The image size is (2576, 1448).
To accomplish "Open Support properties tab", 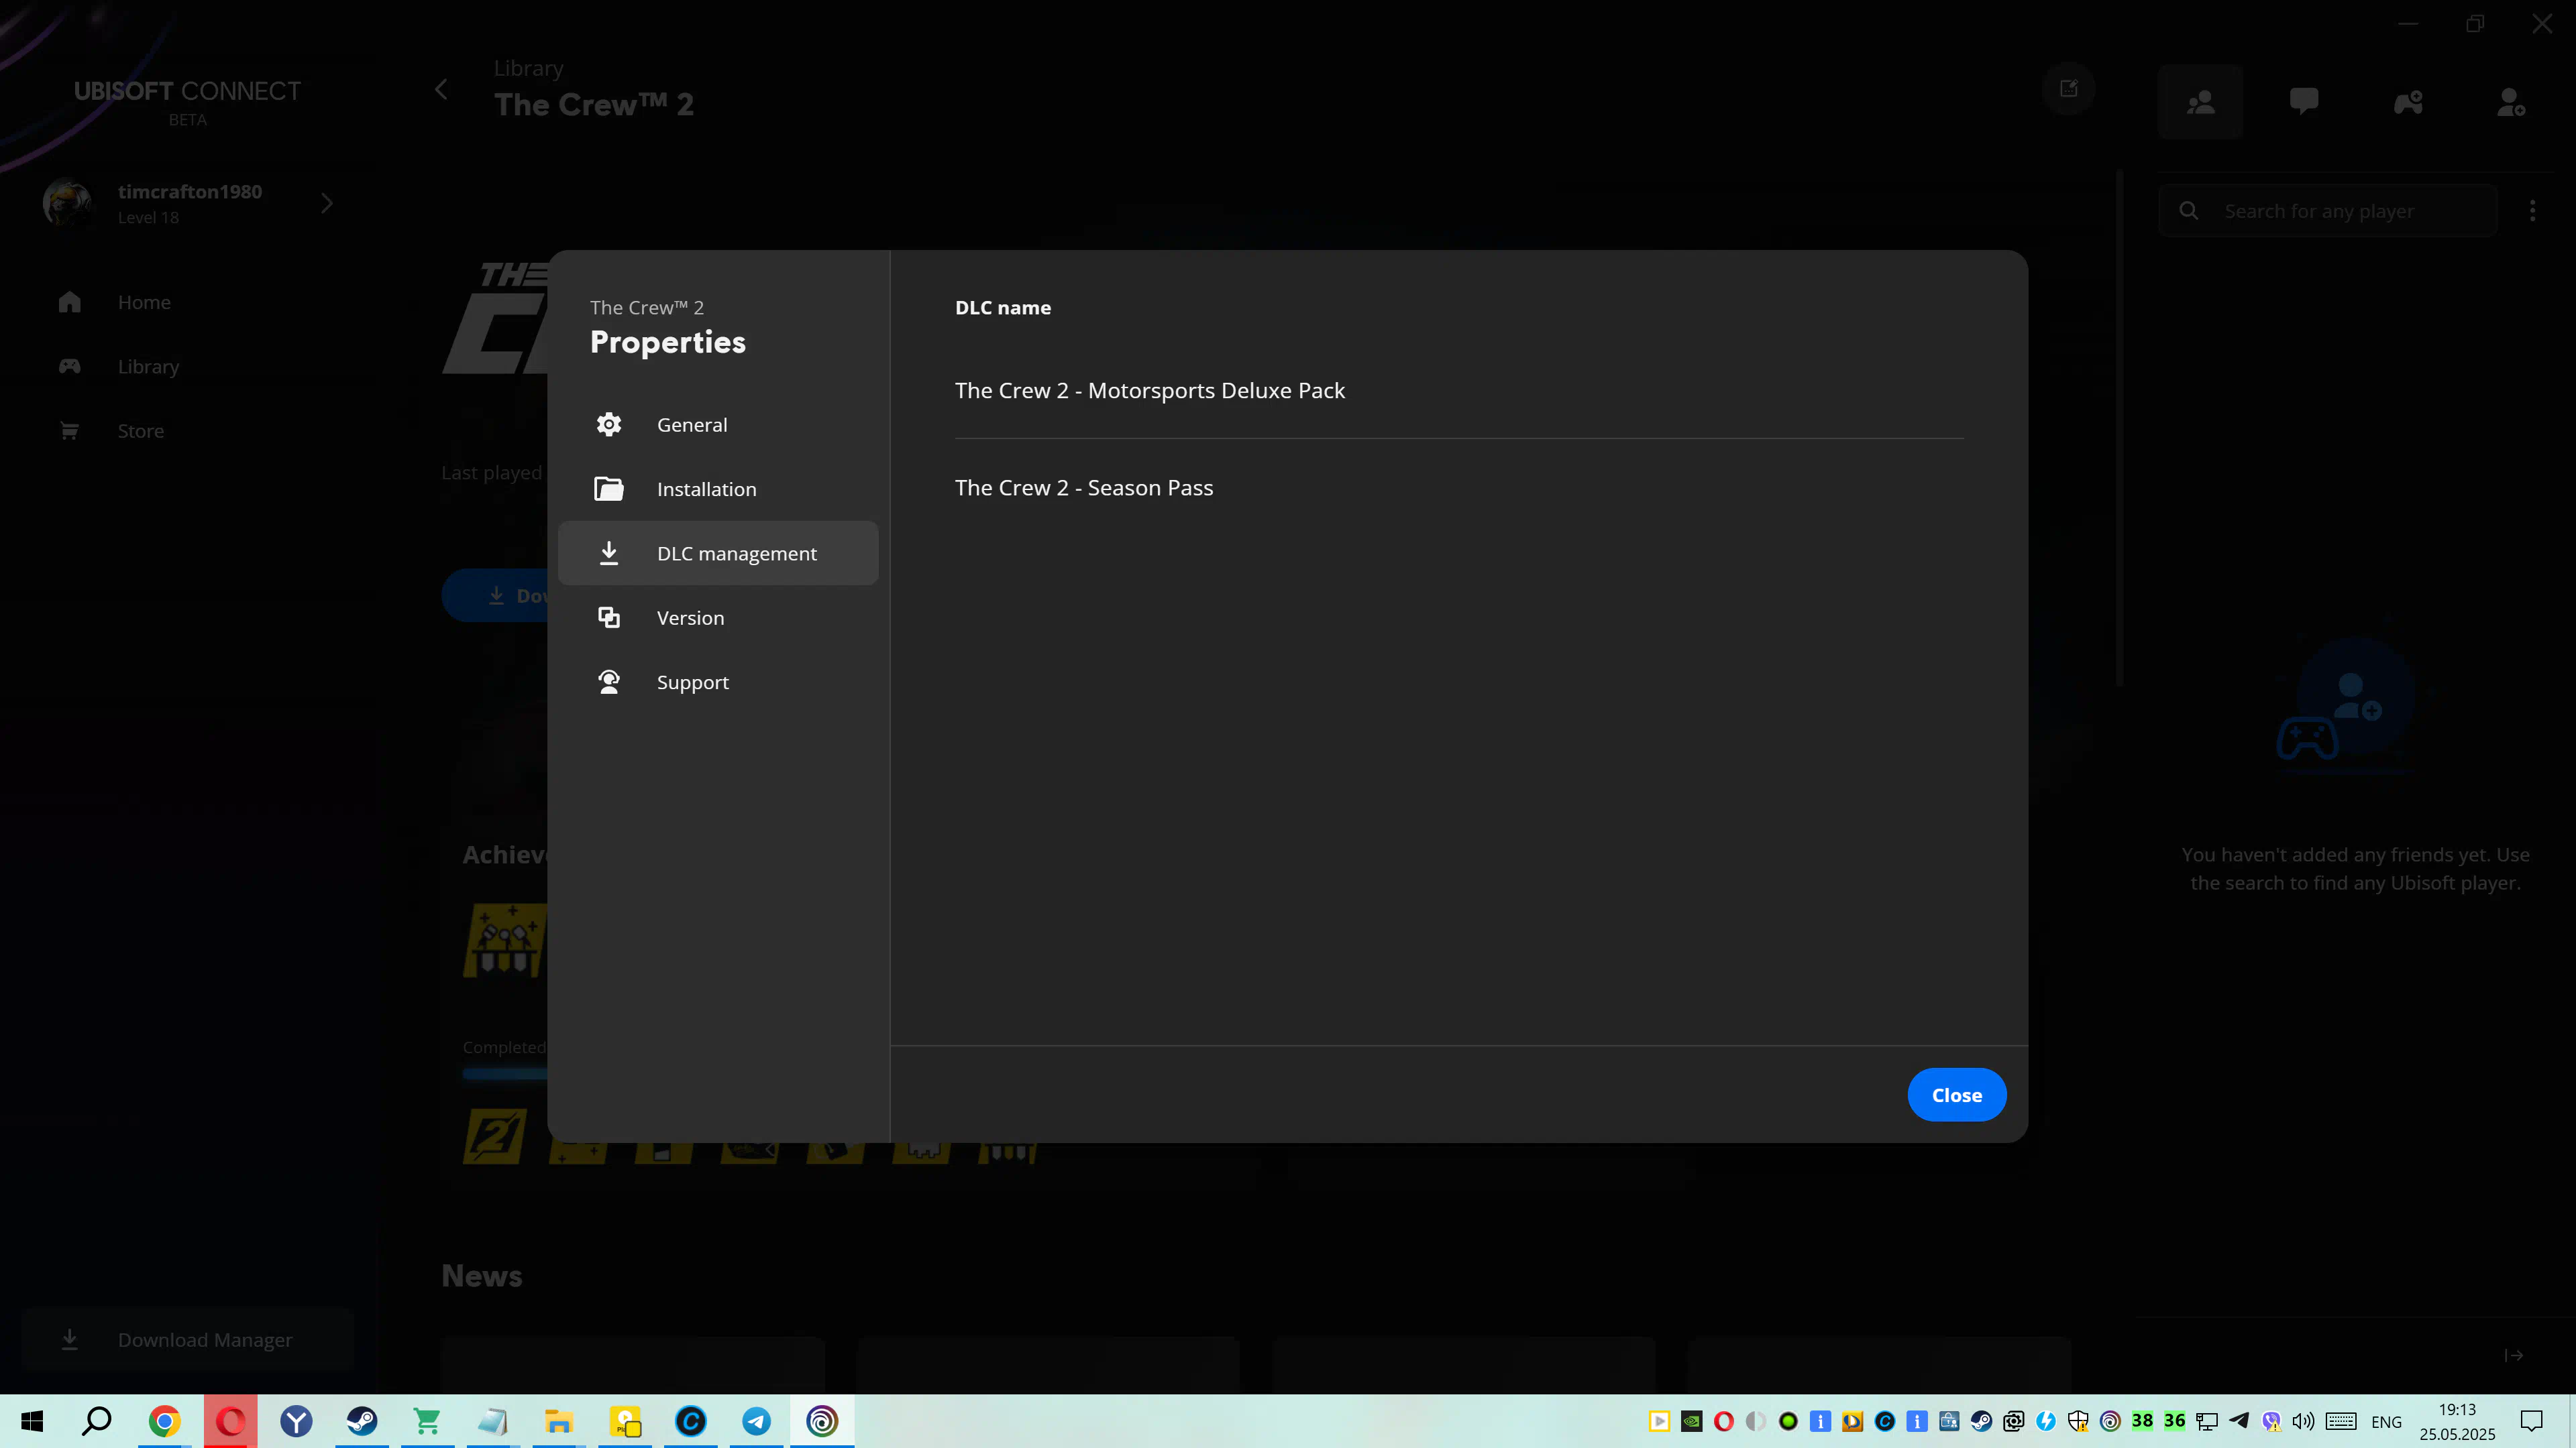I will (718, 682).
